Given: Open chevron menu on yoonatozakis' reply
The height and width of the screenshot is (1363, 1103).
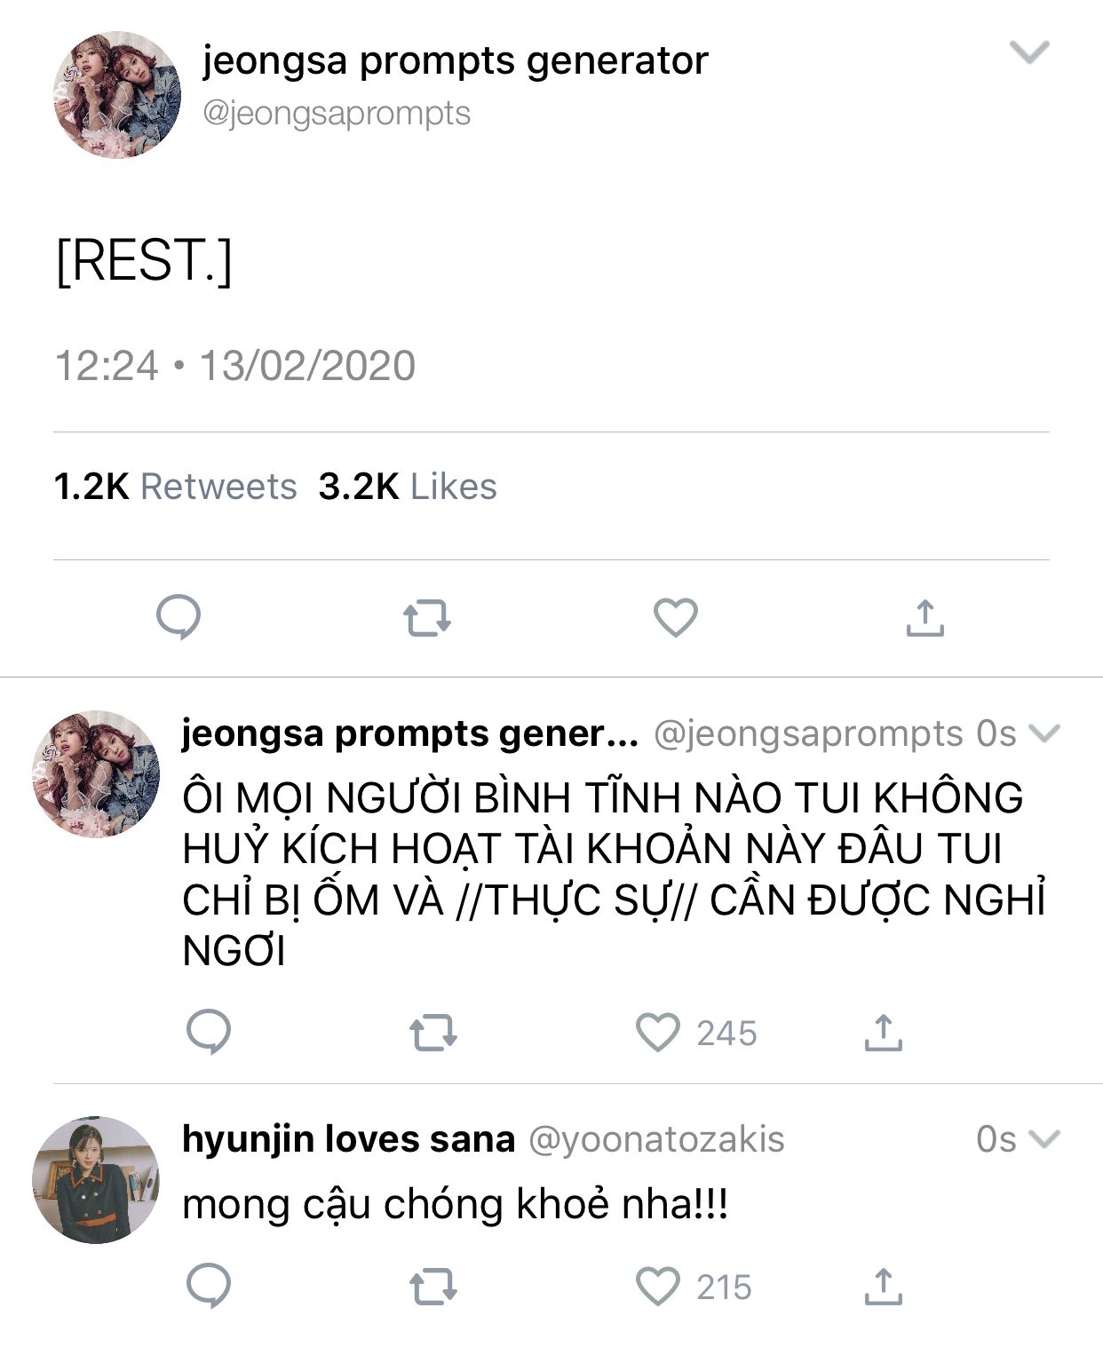Looking at the screenshot, I should 1043,1138.
